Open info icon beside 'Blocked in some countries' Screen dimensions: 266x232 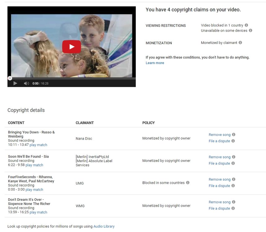[x=188, y=183]
